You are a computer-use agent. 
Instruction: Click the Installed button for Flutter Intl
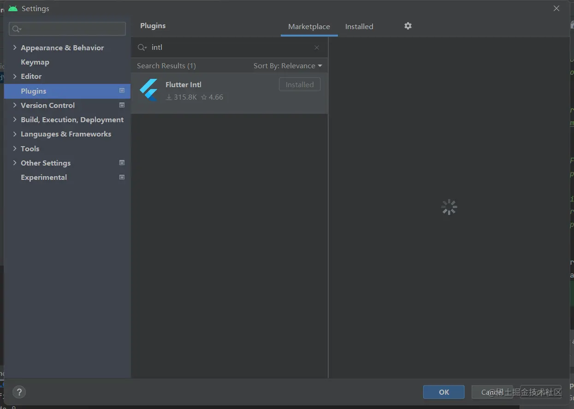(300, 84)
